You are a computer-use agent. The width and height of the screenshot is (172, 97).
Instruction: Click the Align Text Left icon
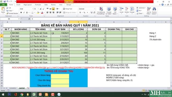tap(48, 13)
